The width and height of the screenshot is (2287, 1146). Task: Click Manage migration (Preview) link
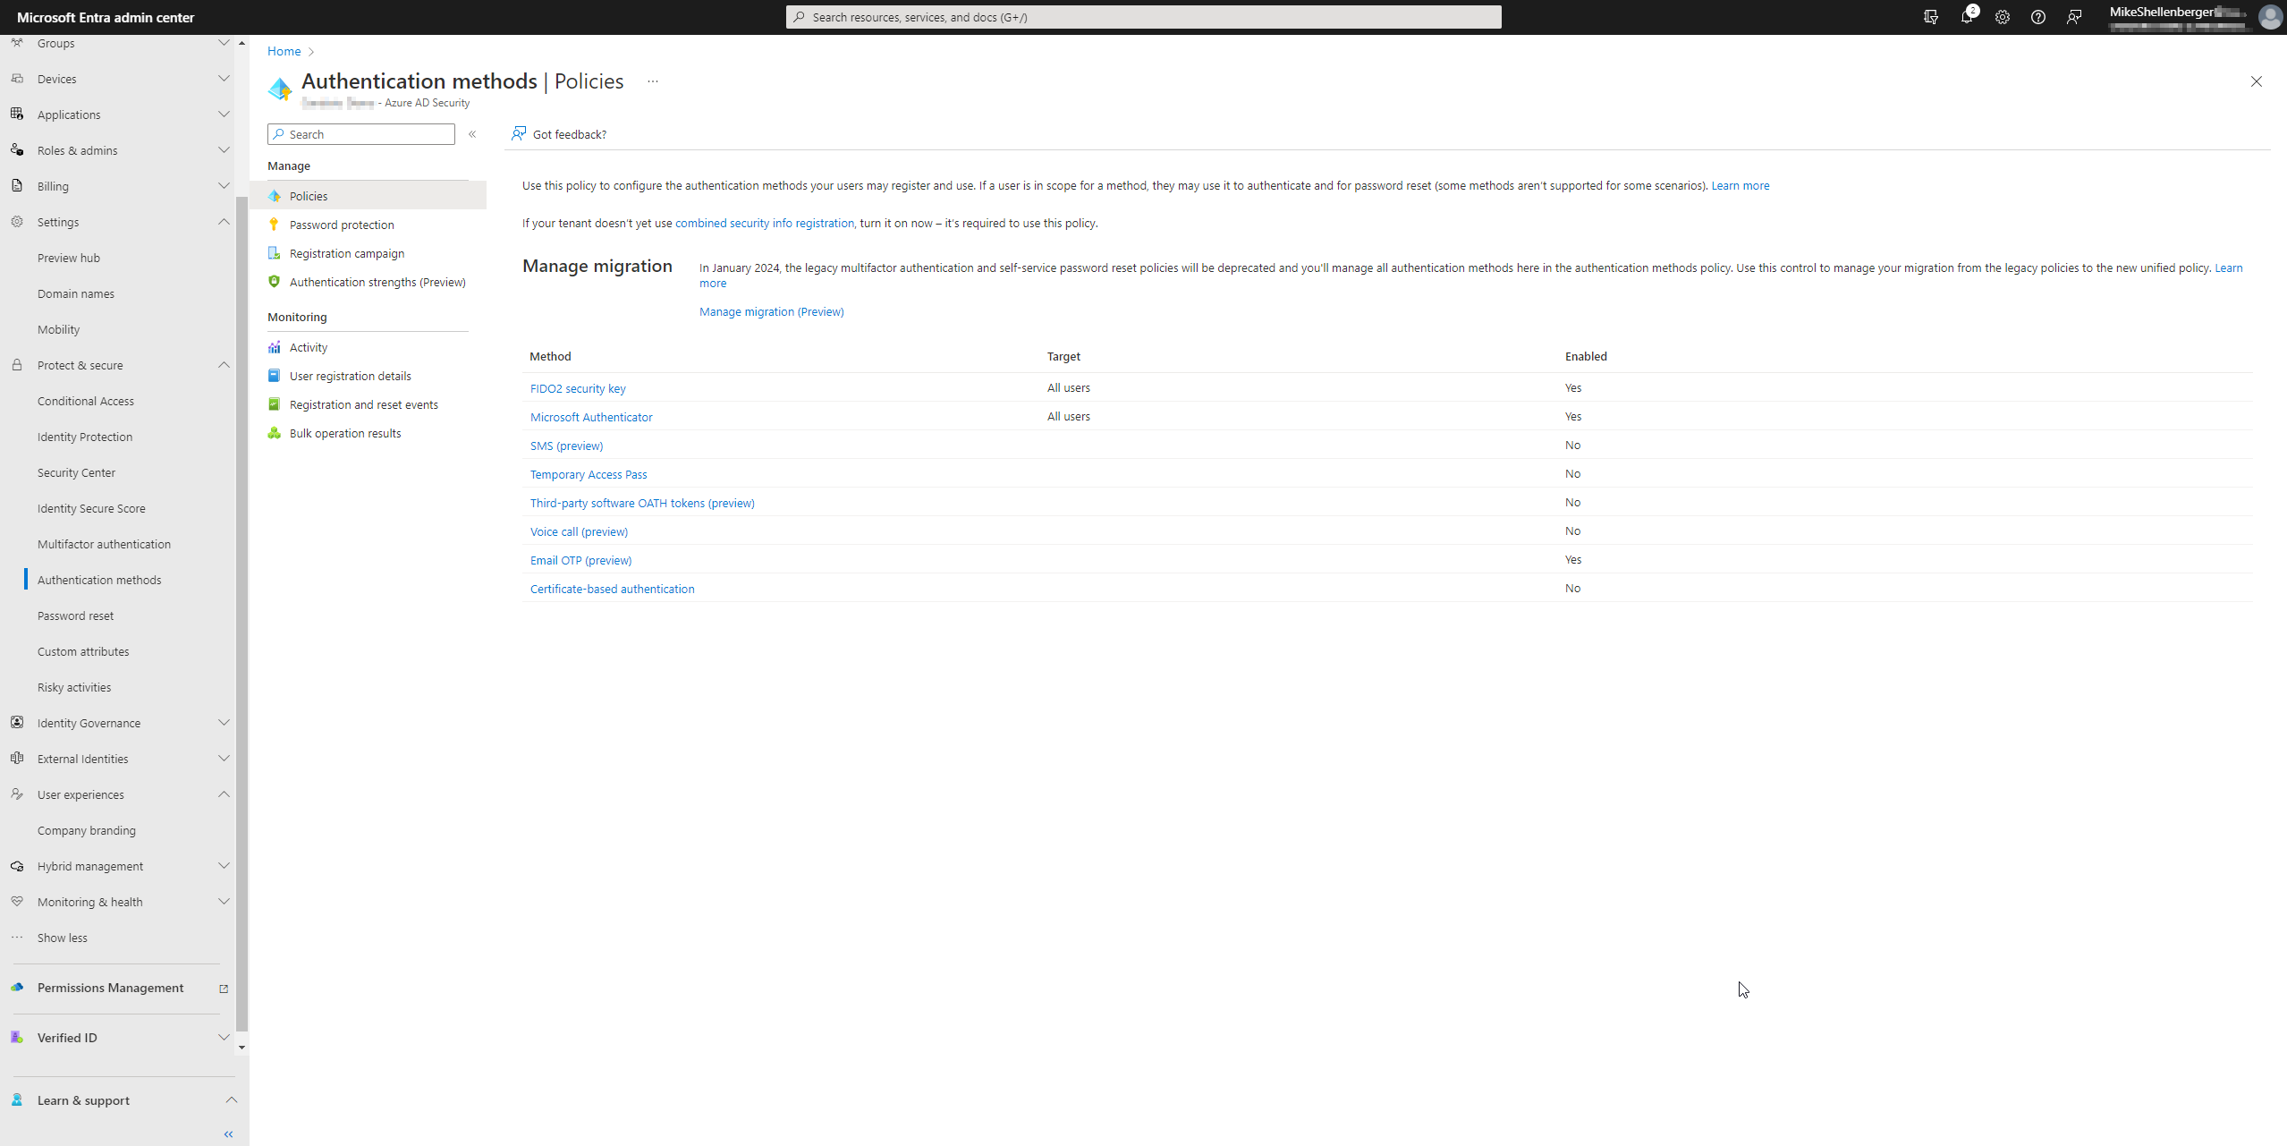[771, 311]
